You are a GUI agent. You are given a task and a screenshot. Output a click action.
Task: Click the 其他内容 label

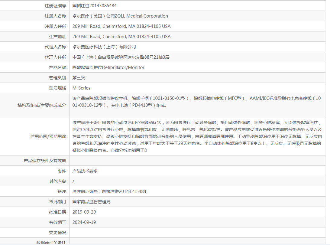click(57, 181)
